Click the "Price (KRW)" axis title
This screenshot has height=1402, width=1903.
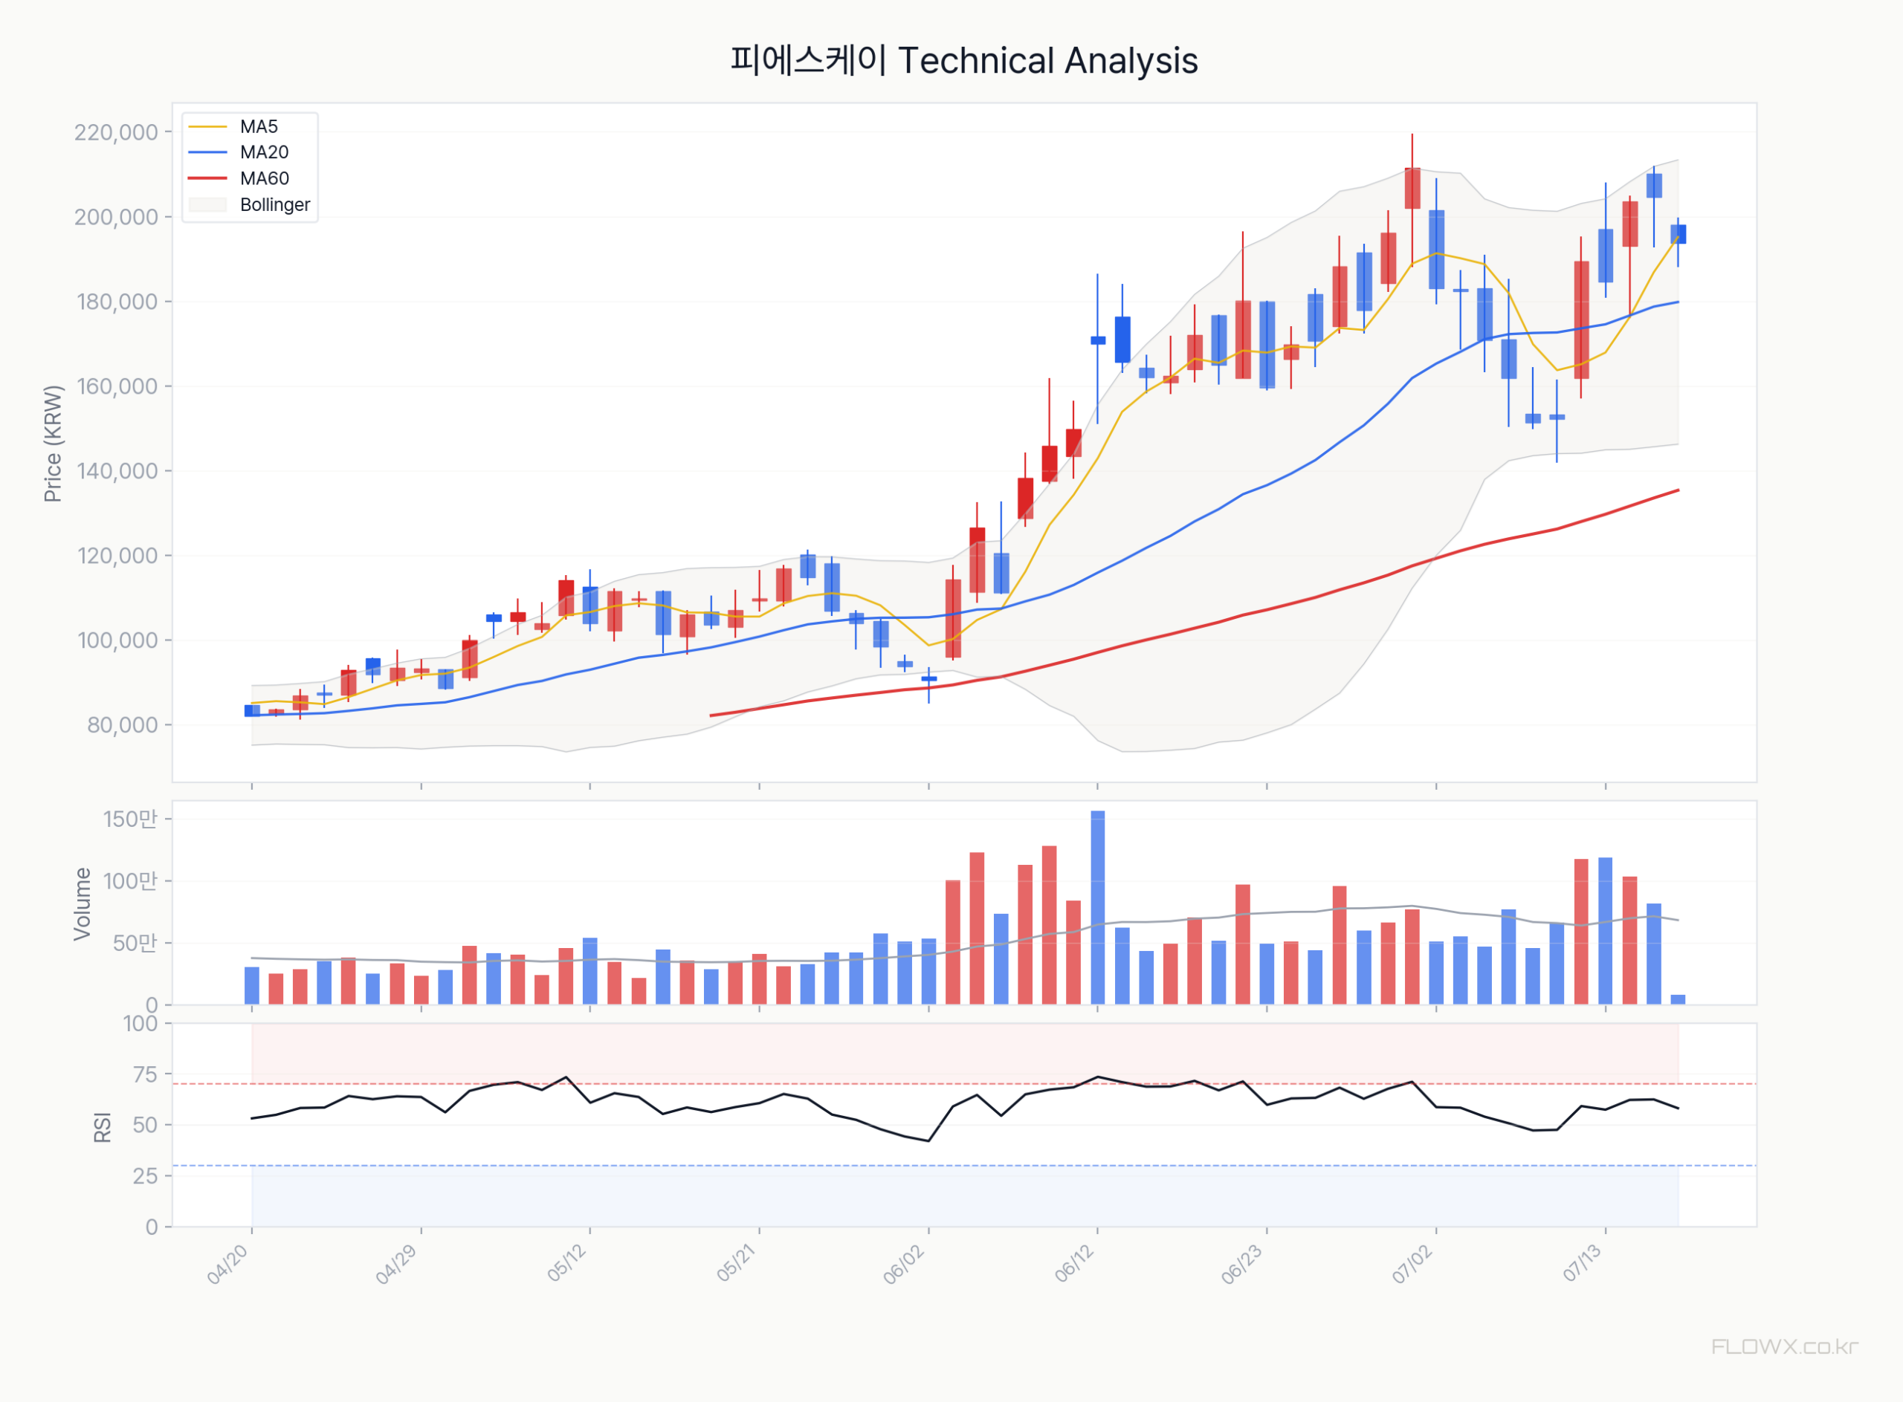pyautogui.click(x=53, y=444)
